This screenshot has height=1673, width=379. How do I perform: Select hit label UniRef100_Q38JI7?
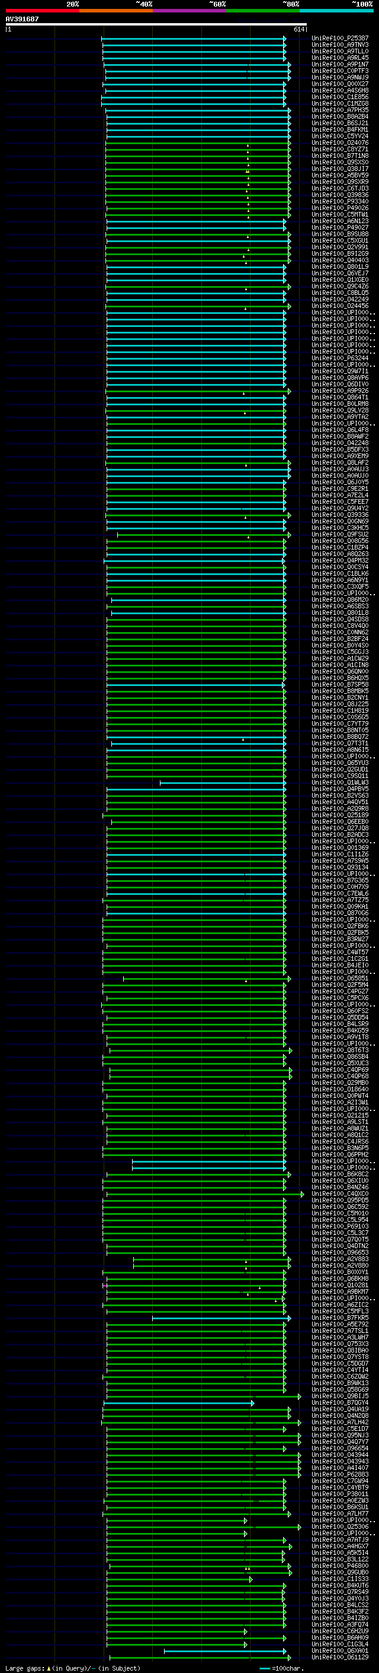pos(340,169)
